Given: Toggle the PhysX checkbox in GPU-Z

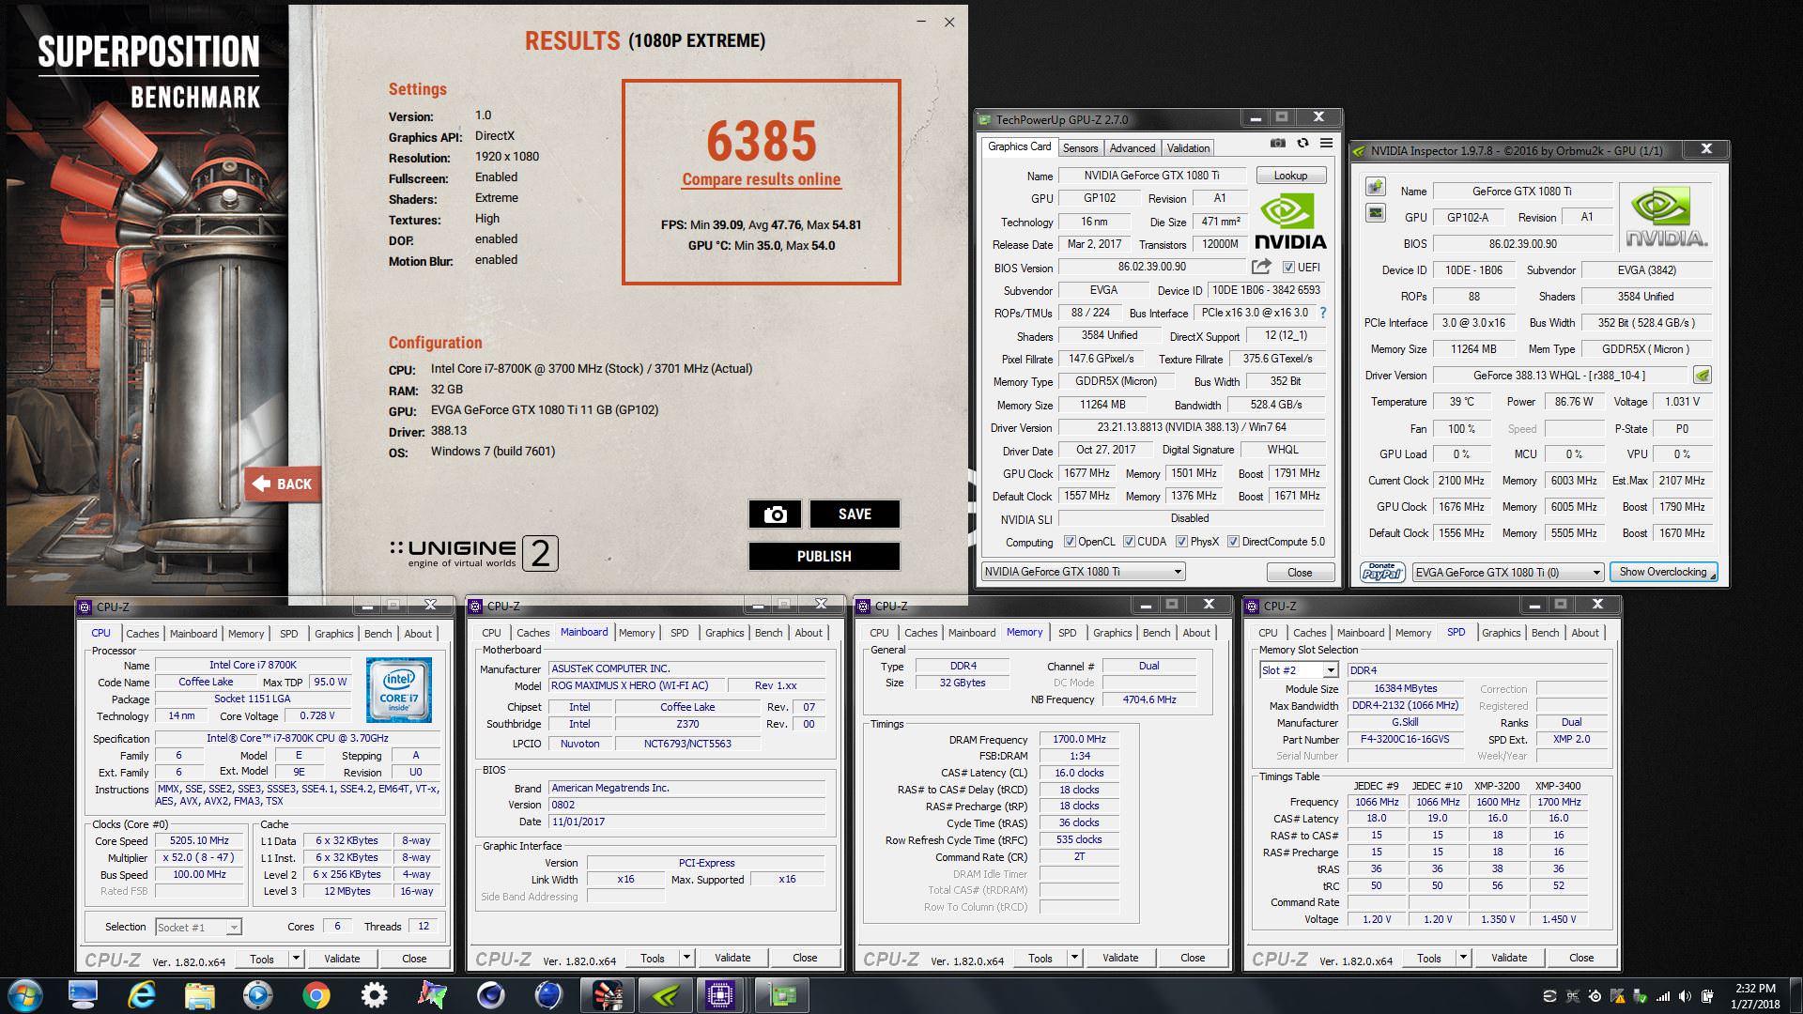Looking at the screenshot, I should pyautogui.click(x=1181, y=542).
